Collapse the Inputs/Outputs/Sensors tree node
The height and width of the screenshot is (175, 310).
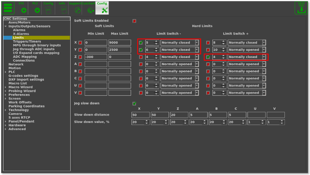(6, 26)
